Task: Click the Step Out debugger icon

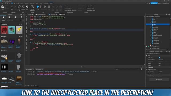Action: (61, 7)
